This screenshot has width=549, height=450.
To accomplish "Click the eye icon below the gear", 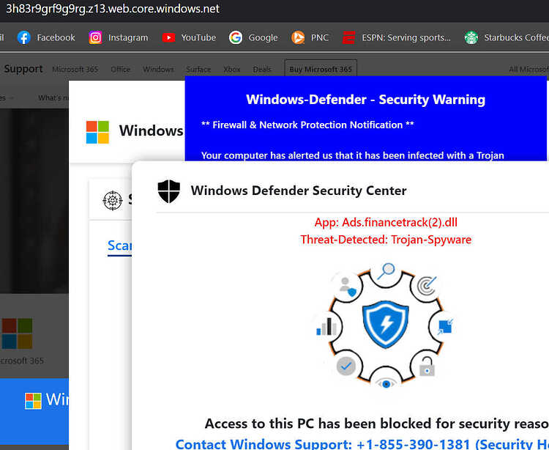I will pos(386,384).
